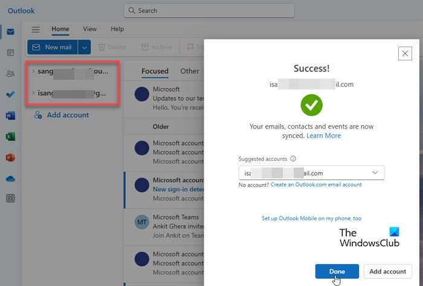Click in the Search box
Image resolution: width=423 pixels, height=286 pixels.
[209, 10]
